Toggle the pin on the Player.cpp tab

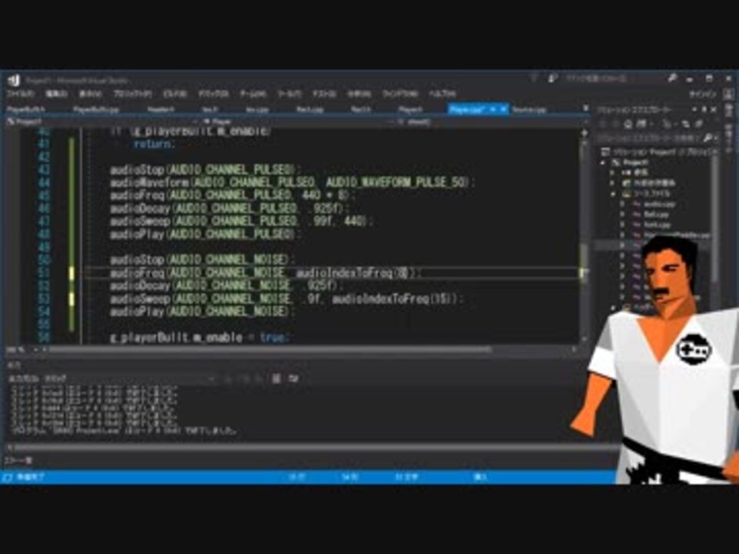tap(493, 109)
